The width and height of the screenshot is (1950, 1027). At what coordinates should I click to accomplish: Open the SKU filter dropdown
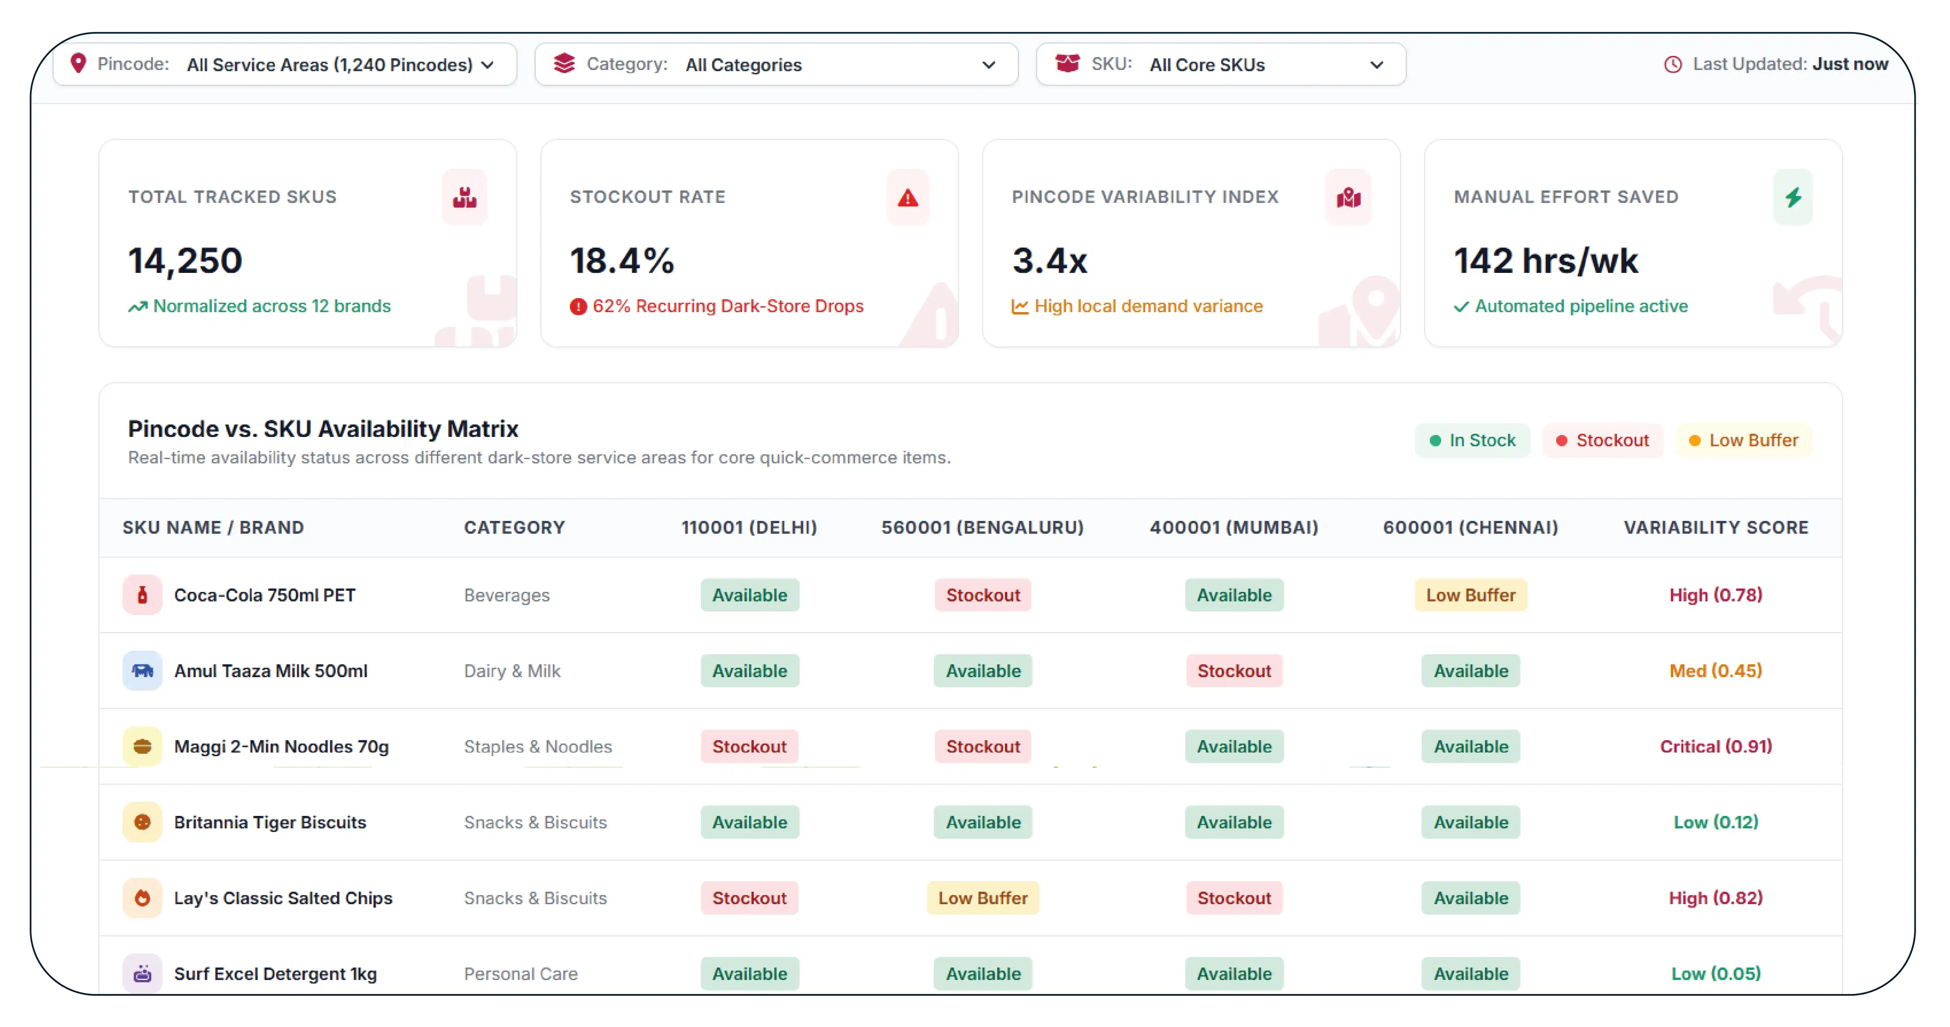tap(1220, 64)
